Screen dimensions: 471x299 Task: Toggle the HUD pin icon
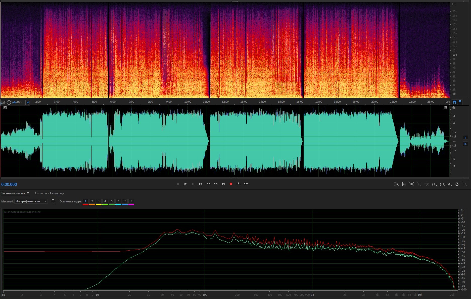click(28, 102)
